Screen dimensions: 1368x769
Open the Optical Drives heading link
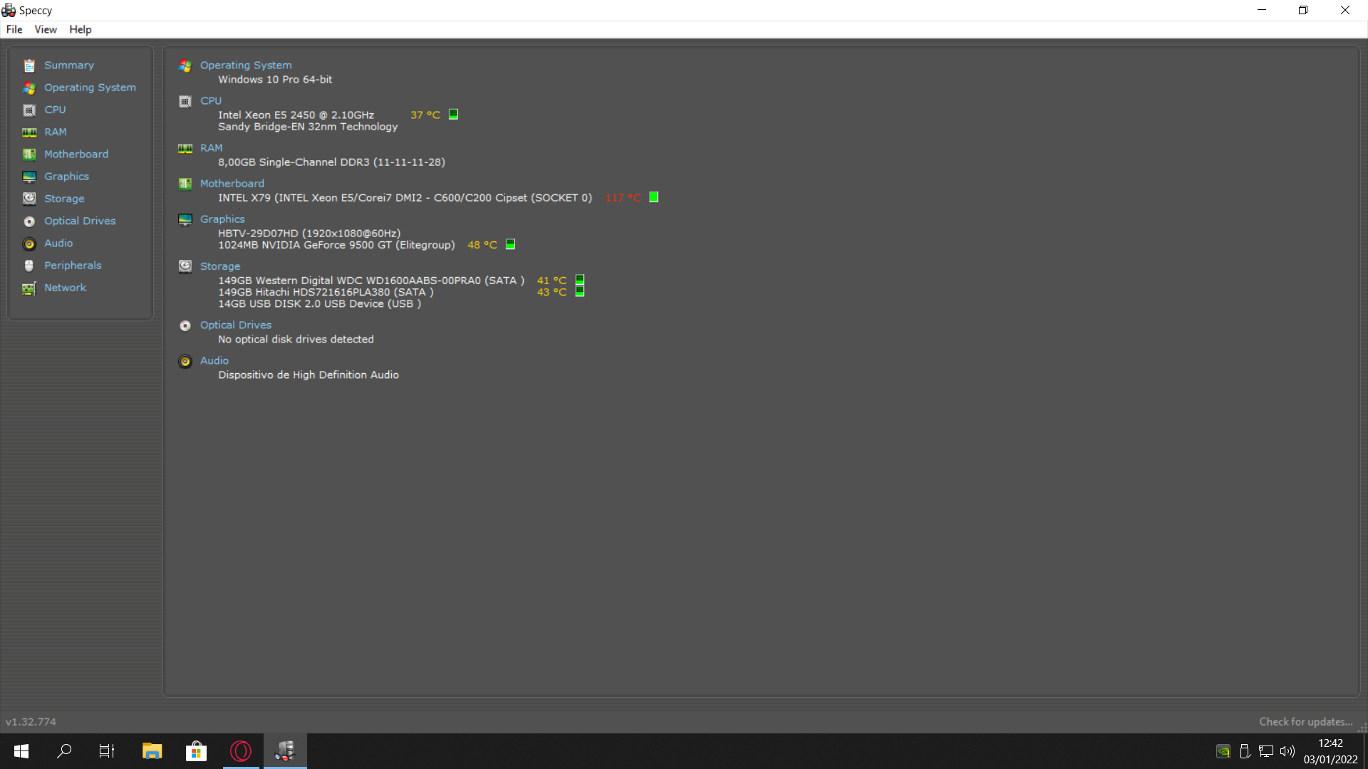point(236,325)
